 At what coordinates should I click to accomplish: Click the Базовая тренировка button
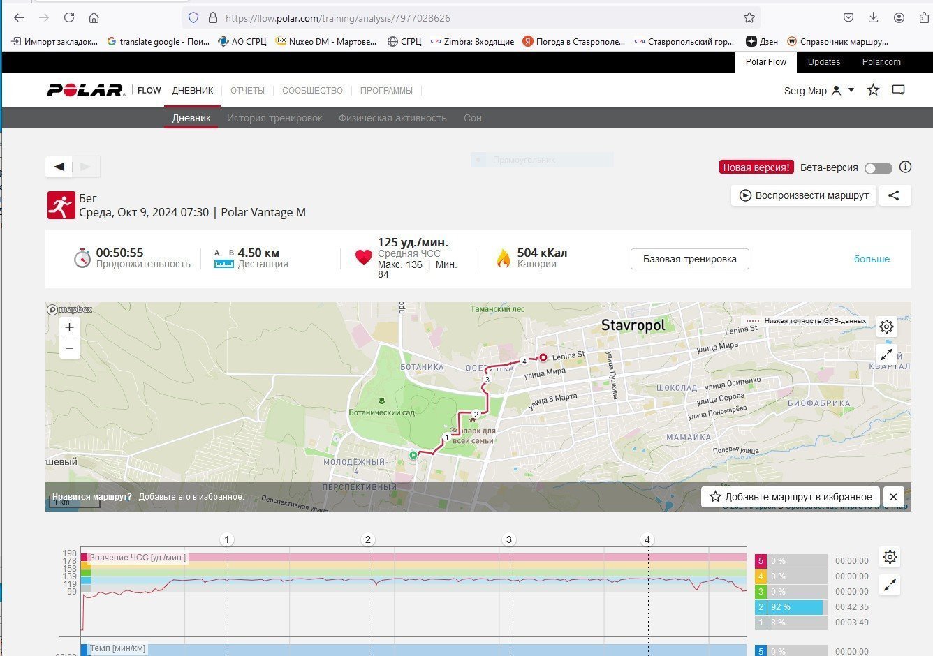coord(690,259)
